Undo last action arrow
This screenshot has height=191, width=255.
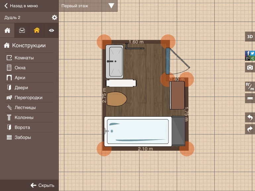coord(250,117)
